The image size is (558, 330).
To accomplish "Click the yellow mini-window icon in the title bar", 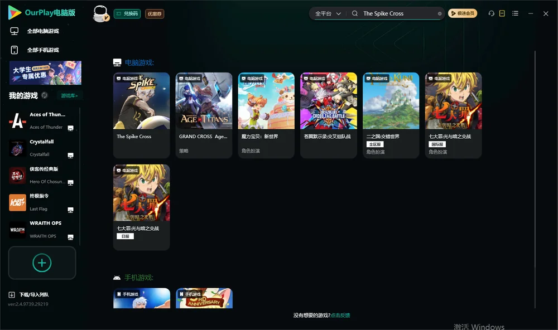I will click(502, 13).
